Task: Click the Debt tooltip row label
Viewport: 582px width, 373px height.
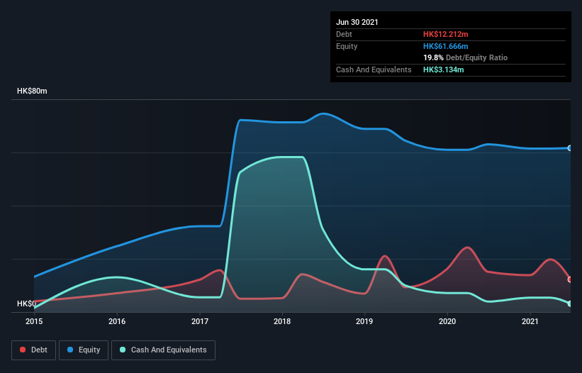Action: (344, 34)
